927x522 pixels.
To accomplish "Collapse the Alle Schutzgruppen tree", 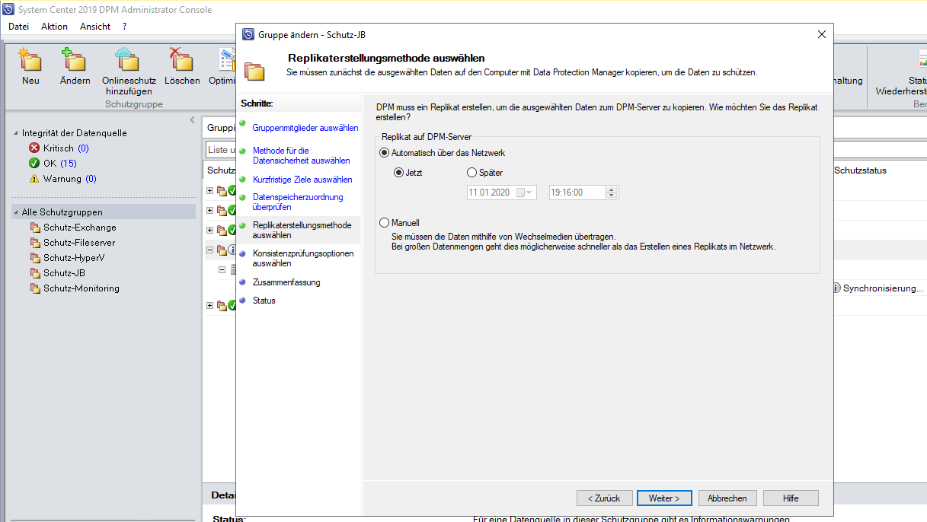I will 17,212.
